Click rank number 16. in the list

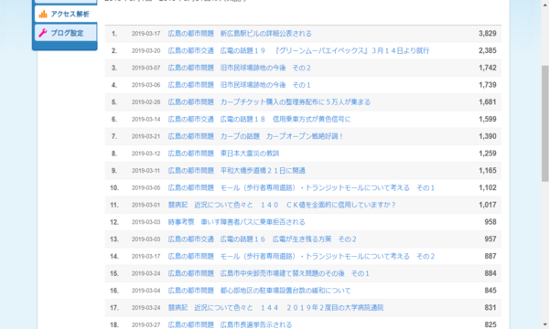coord(114,291)
